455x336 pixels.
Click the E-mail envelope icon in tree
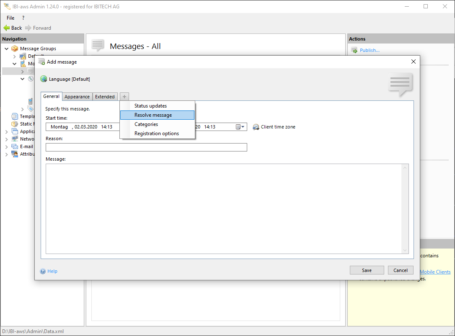[15, 146]
